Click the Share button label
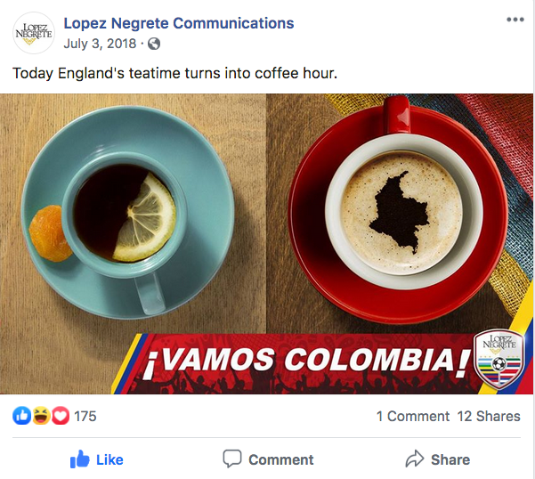 (x=450, y=460)
